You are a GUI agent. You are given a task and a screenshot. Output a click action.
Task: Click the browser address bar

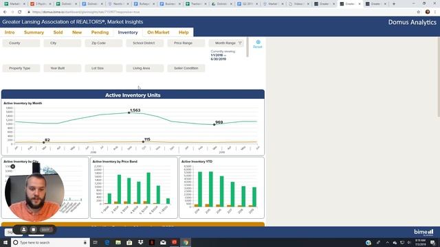point(219,12)
